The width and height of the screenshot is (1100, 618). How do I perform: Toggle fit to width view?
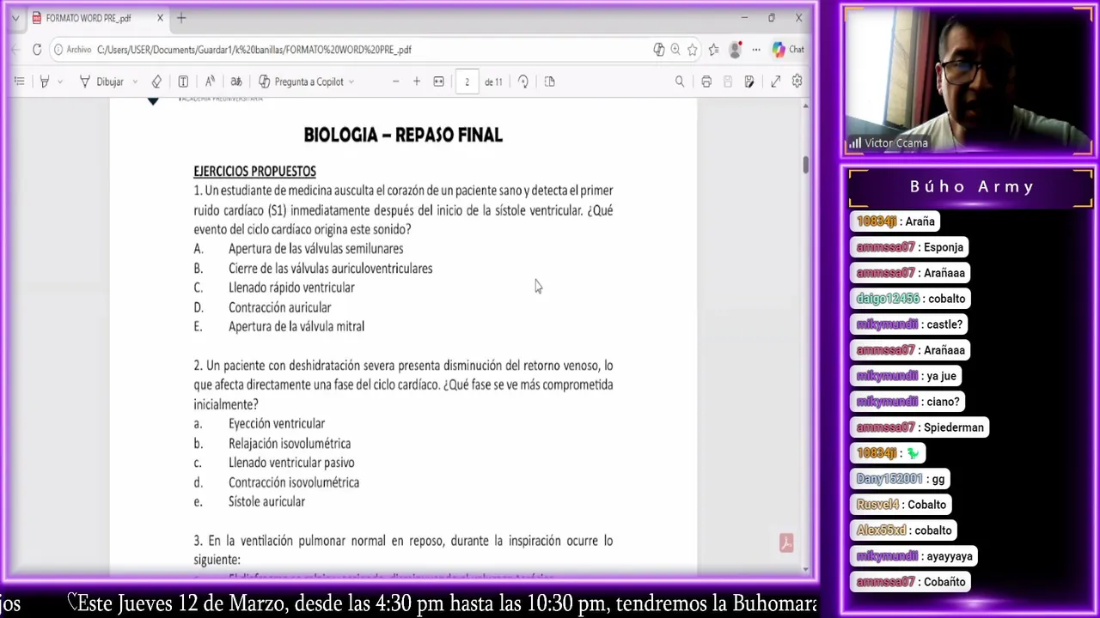(439, 82)
